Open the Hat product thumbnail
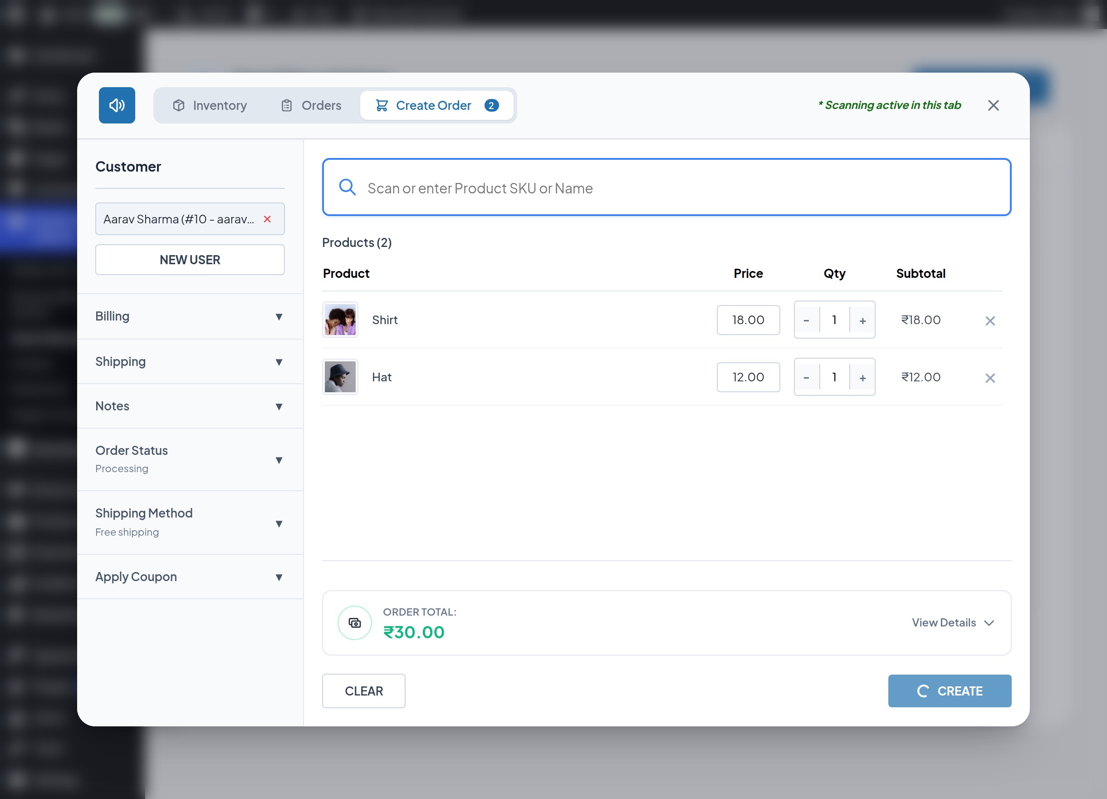Screen dimensions: 1107x799 pyautogui.click(x=340, y=377)
